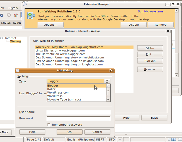This screenshot has width=182, height=142.
Task: Select Roller in the type dropdown list
Action: 51,89
